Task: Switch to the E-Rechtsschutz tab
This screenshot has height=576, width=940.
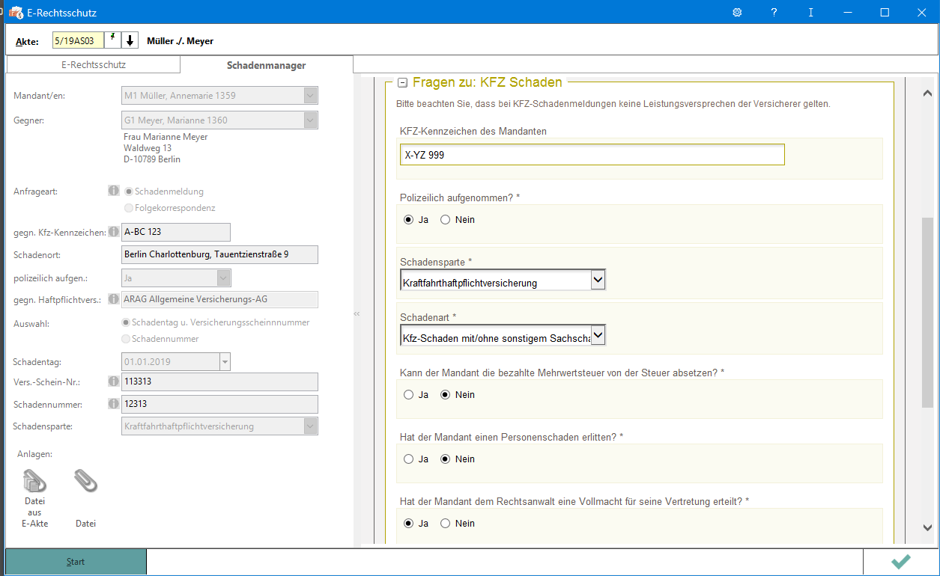Action: point(94,65)
